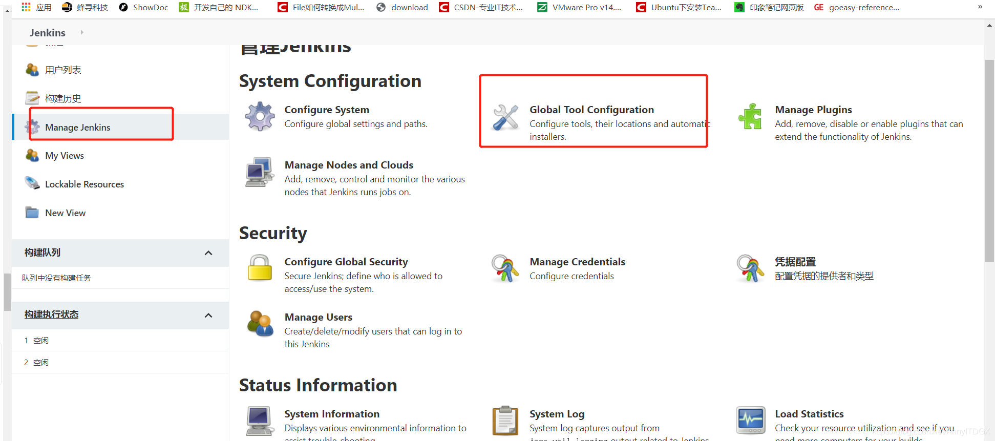Viewport: 995px width, 441px height.
Task: Click the 构建执行状态 heading link
Action: 51,314
